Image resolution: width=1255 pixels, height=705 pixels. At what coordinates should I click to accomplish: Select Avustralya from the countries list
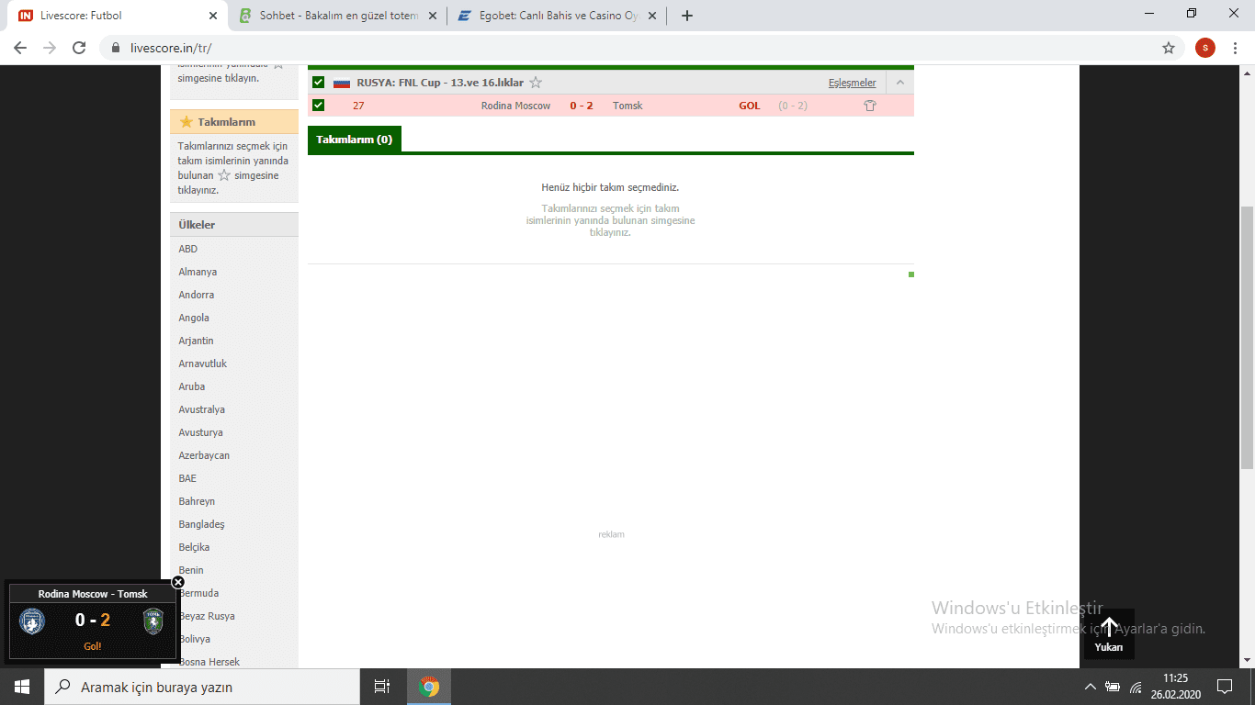pos(202,409)
